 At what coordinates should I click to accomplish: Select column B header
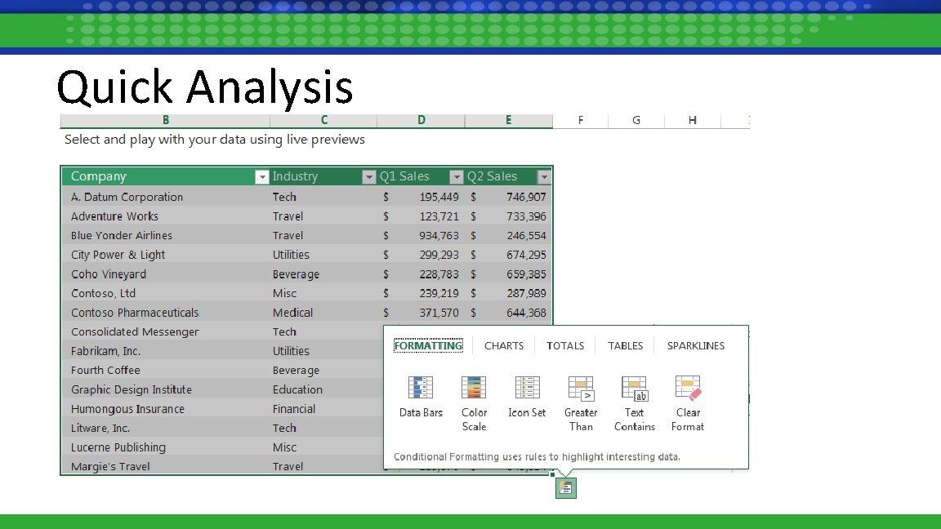pyautogui.click(x=165, y=120)
